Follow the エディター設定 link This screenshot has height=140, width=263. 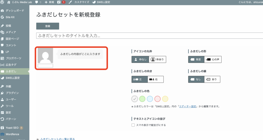188,106
